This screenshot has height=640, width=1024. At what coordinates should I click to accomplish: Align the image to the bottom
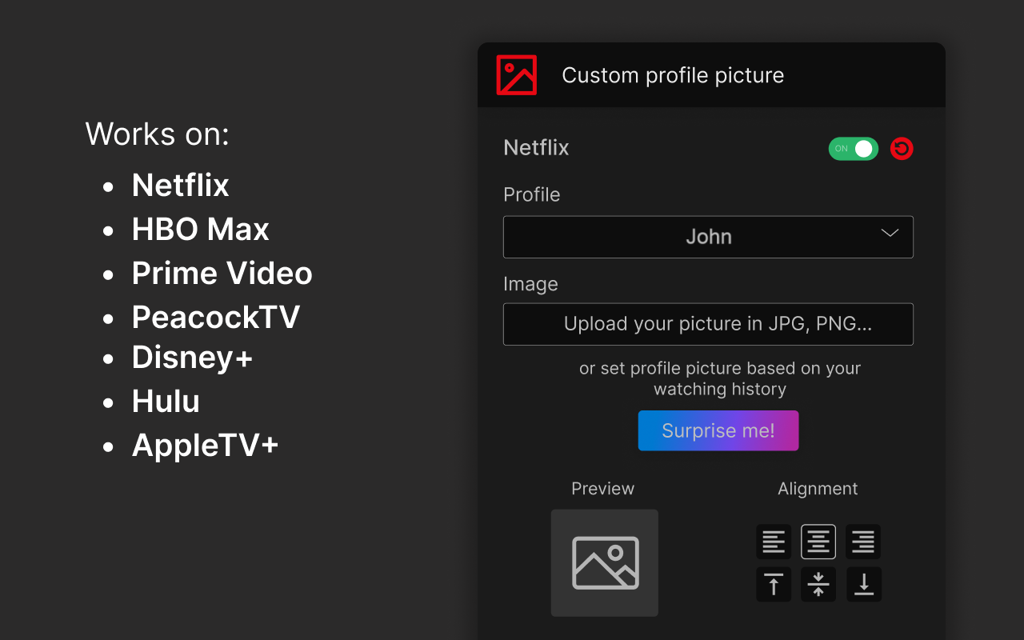862,584
